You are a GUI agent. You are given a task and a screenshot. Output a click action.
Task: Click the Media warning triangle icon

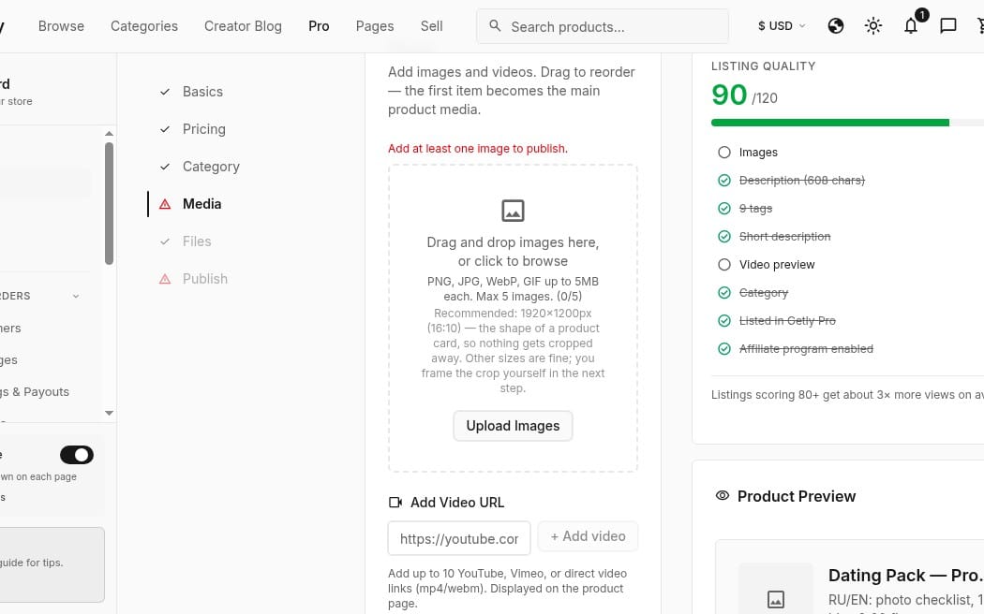click(165, 204)
